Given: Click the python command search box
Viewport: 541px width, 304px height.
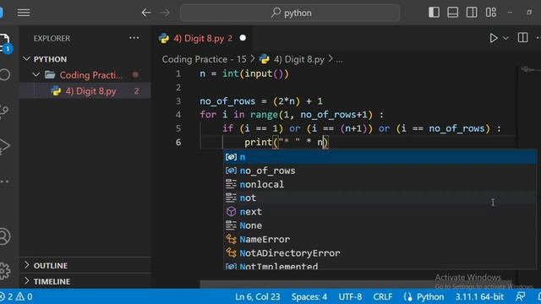Looking at the screenshot, I should (290, 13).
